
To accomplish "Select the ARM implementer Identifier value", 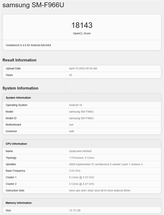I will [x=106, y=164].
